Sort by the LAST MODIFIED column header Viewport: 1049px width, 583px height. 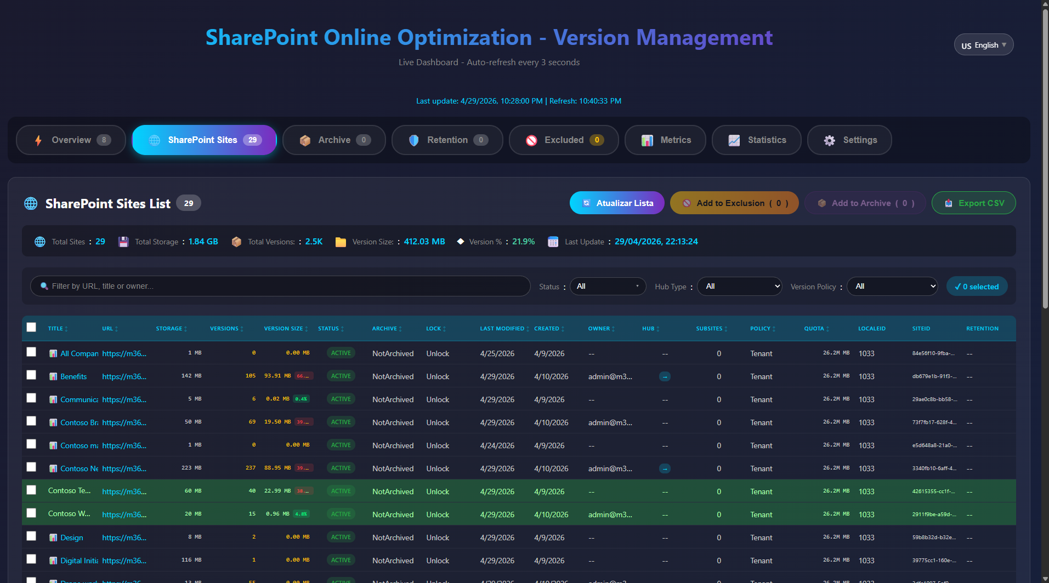[x=504, y=329]
